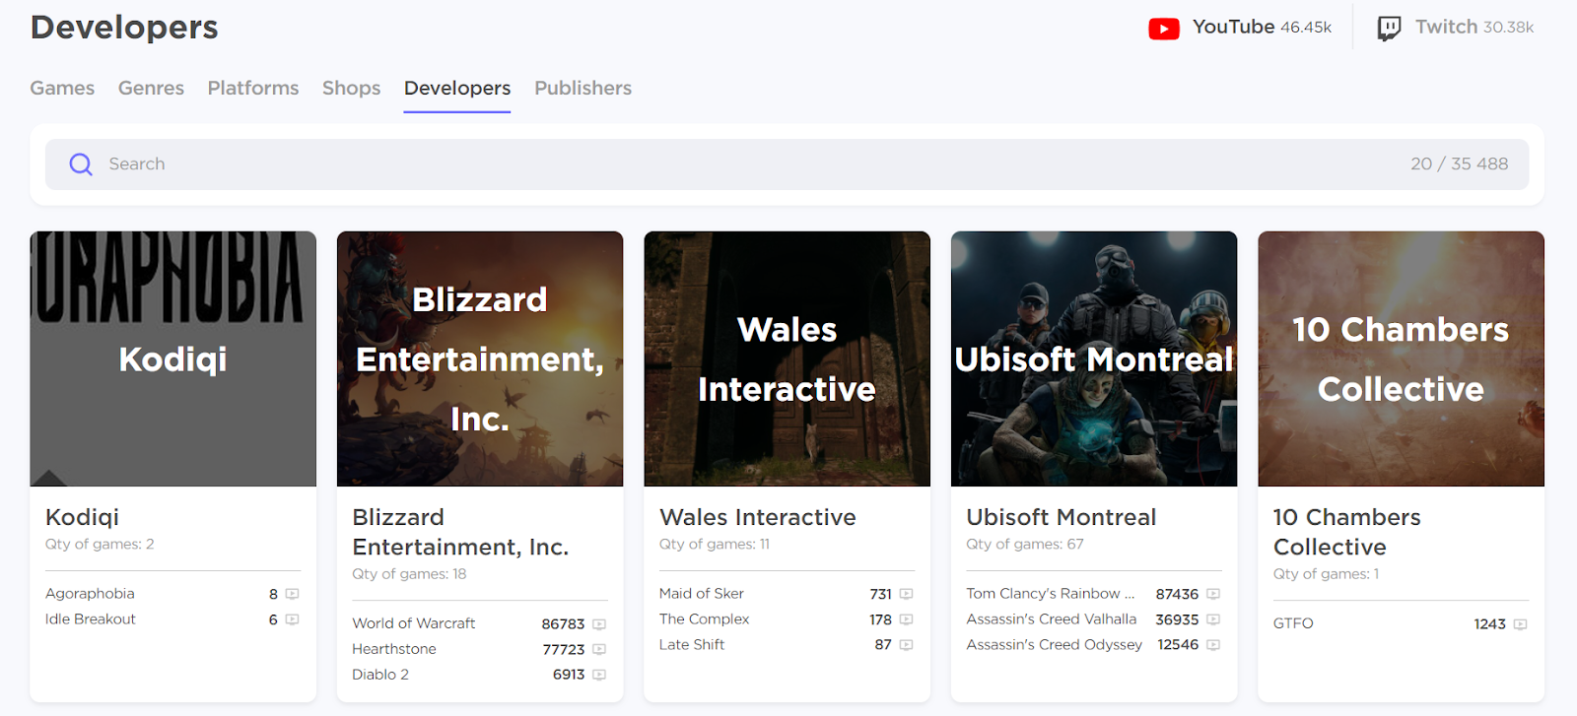This screenshot has width=1577, height=716.
Task: Focus the developer Search field
Action: pos(787,164)
